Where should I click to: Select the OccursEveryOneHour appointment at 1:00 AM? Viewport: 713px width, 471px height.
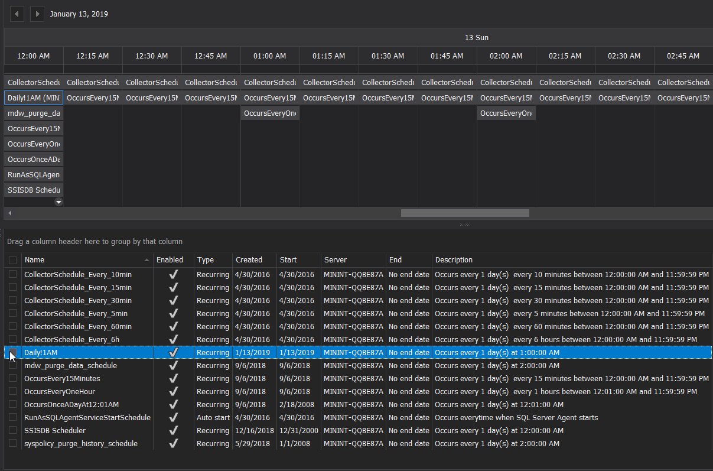[269, 113]
